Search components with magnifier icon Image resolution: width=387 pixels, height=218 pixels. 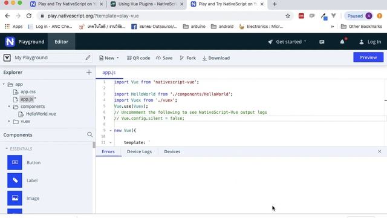[89, 134]
